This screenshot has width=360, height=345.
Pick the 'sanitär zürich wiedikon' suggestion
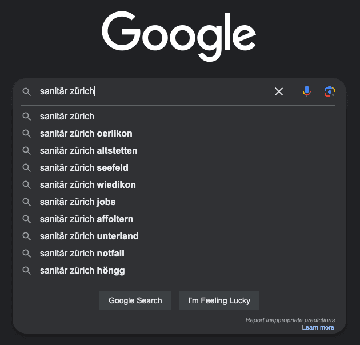88,185
